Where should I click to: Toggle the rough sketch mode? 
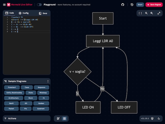pos(58,119)
